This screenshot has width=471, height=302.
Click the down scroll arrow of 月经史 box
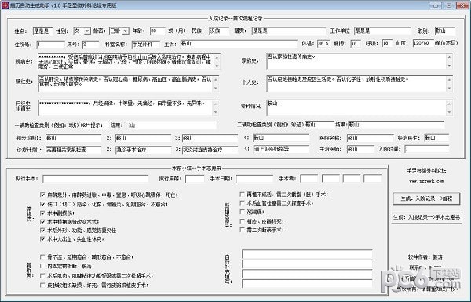216,112
